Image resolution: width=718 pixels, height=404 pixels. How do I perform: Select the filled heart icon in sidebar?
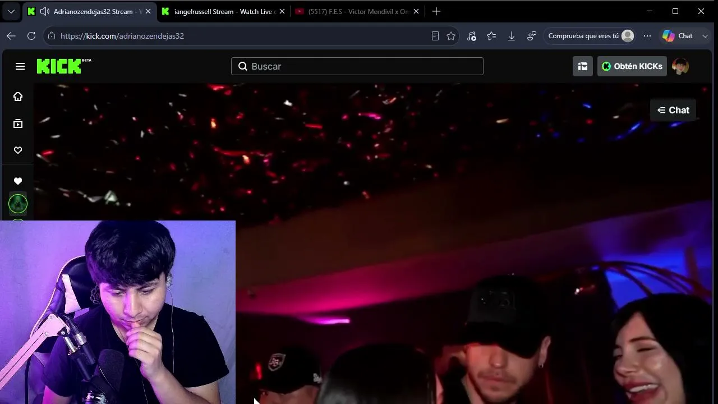point(18,181)
